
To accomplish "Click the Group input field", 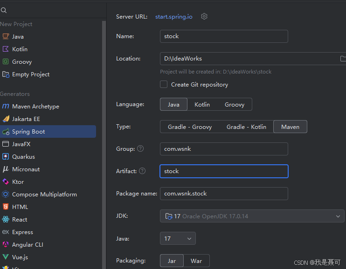I will 224,149.
